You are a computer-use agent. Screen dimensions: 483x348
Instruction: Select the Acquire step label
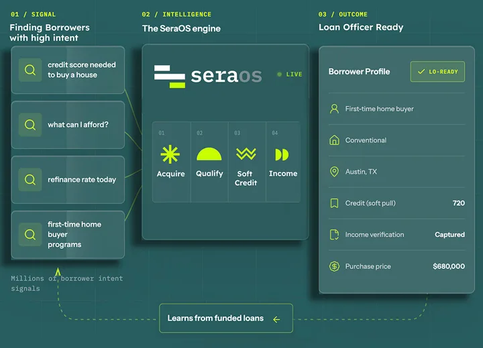(170, 174)
